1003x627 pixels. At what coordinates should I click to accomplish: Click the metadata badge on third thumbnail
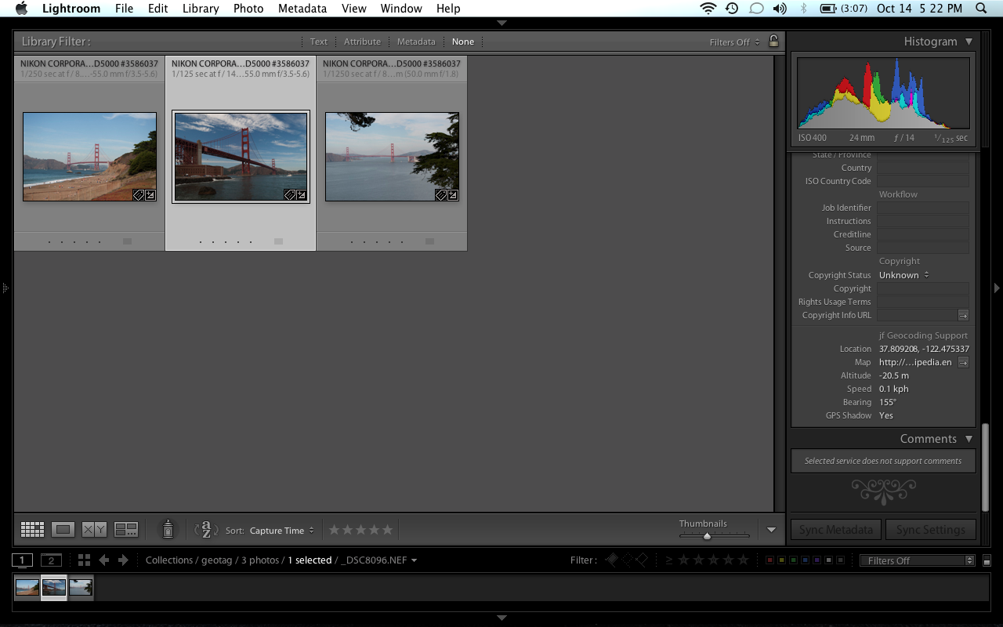point(440,195)
